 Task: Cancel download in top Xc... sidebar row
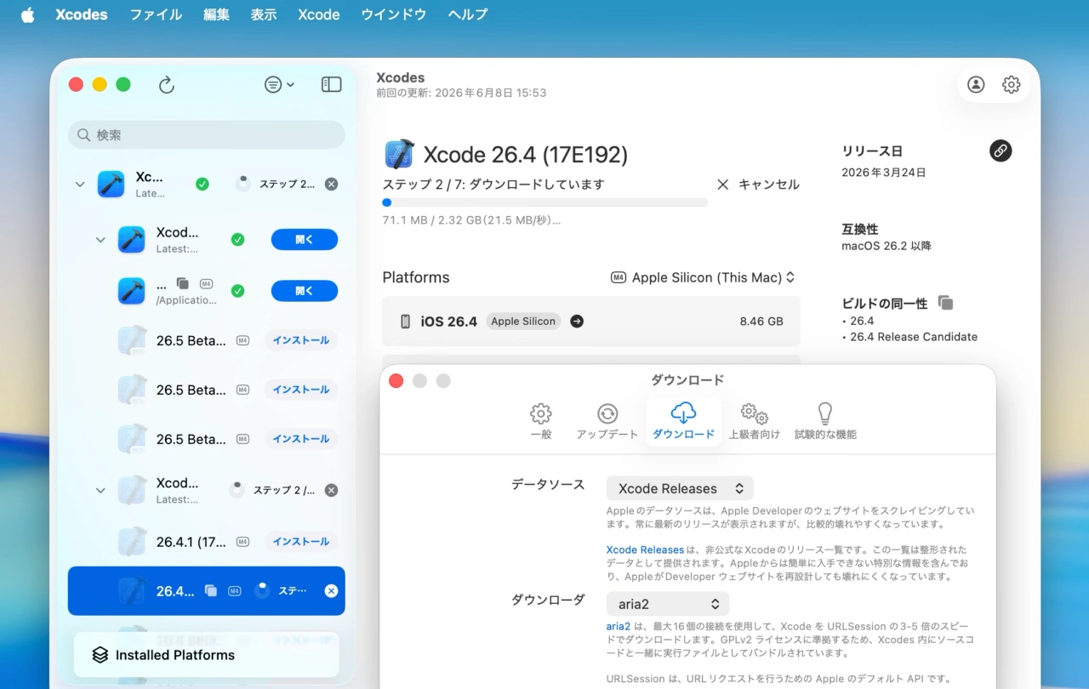point(331,184)
